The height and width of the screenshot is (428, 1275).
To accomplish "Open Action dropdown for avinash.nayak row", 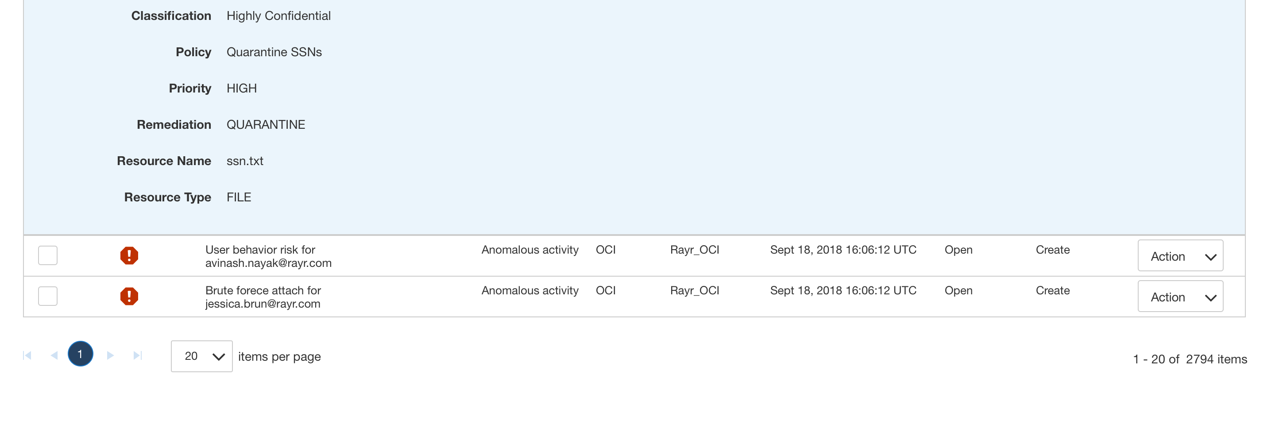I will pos(1180,255).
